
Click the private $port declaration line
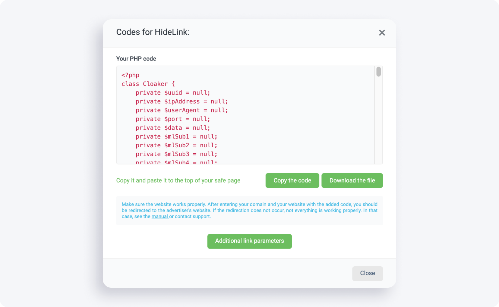(x=165, y=119)
